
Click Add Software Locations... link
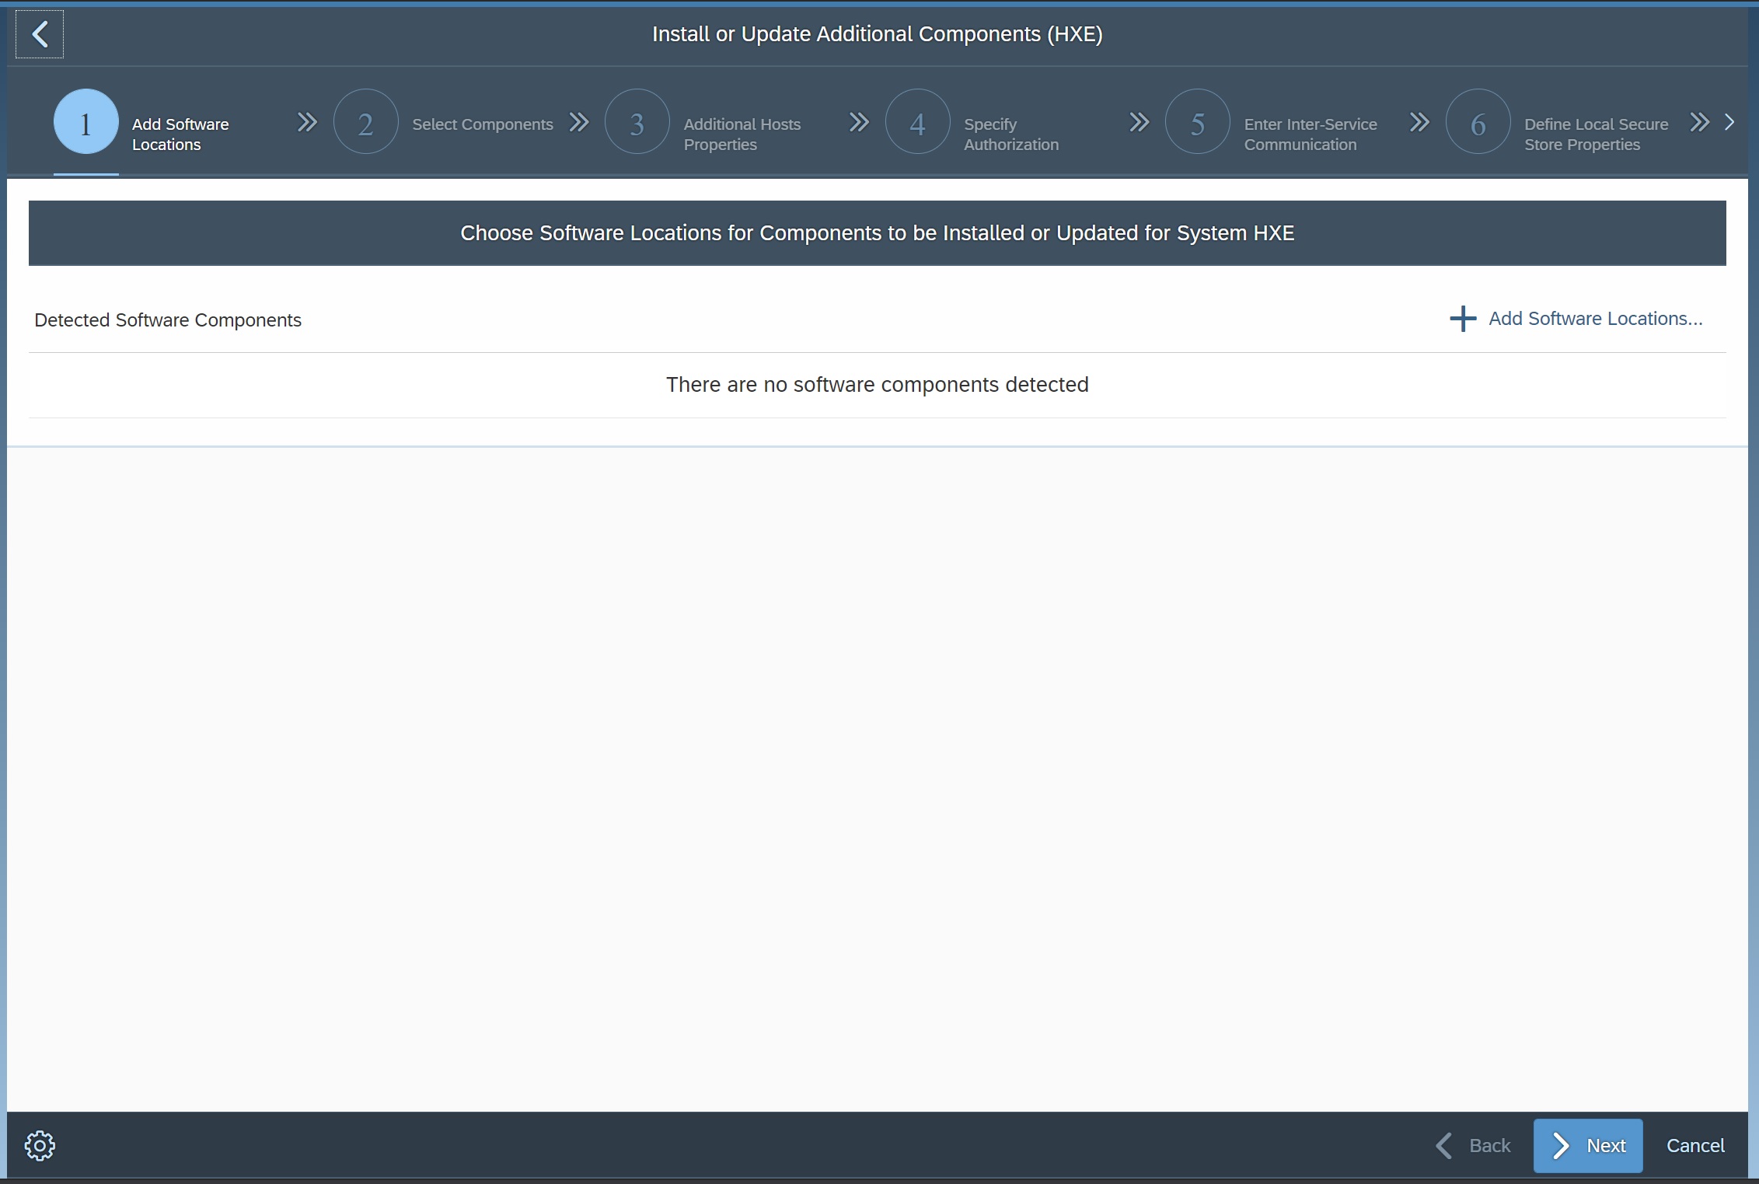(x=1595, y=319)
